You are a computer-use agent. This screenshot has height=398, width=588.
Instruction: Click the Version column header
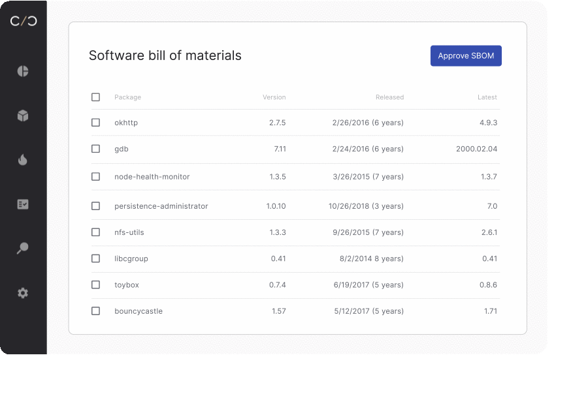point(274,97)
